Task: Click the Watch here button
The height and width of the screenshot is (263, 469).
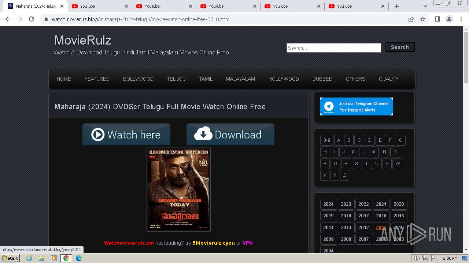Action: tap(126, 134)
